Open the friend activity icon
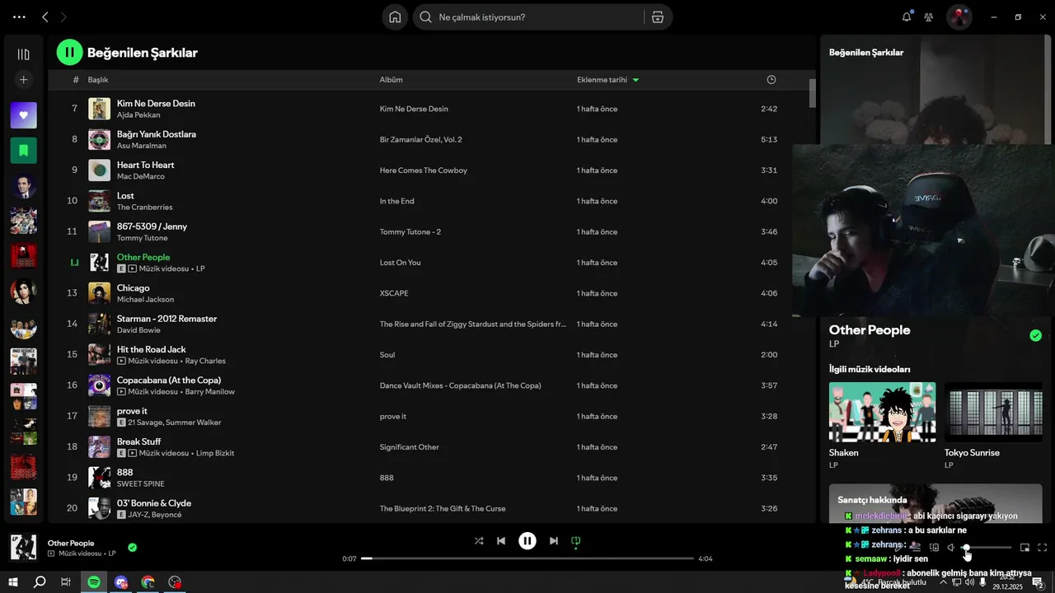The image size is (1055, 593). point(929,16)
